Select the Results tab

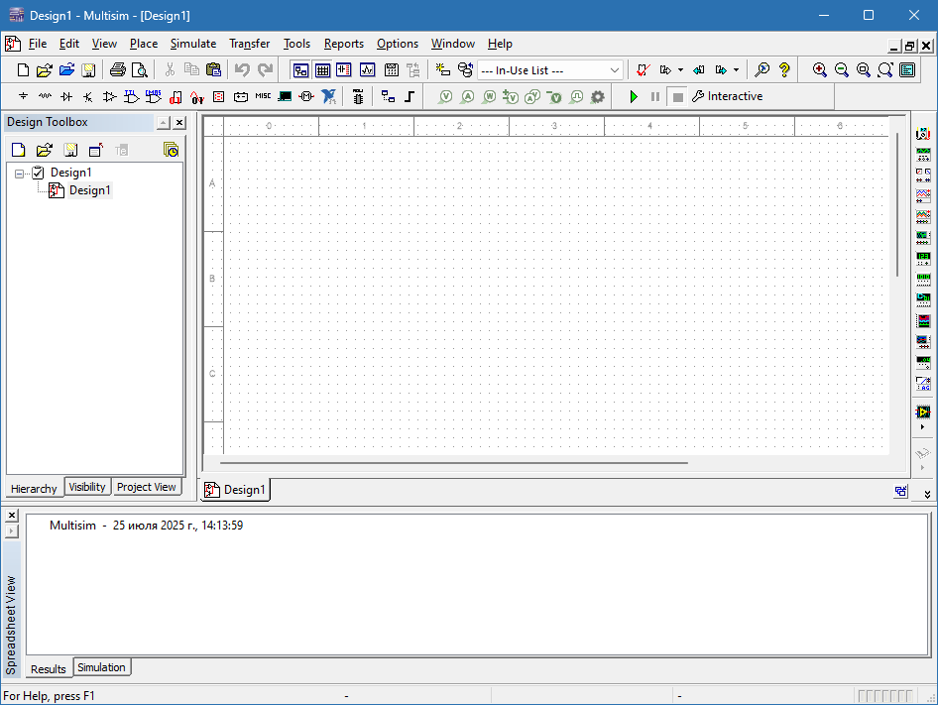click(49, 668)
